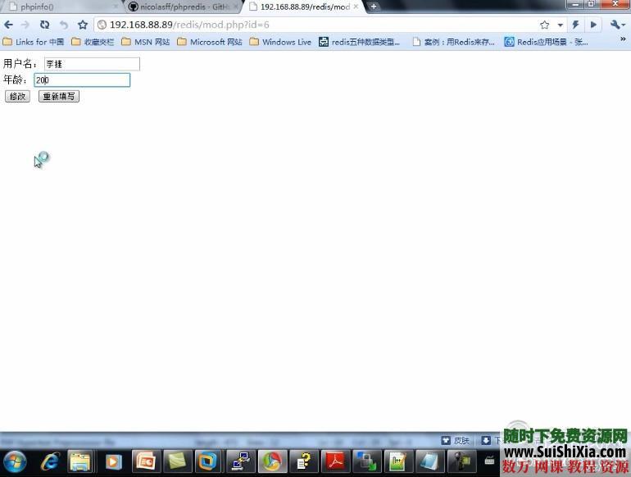Click the browser back arrow
Image resolution: width=631 pixels, height=477 pixels.
coord(8,25)
